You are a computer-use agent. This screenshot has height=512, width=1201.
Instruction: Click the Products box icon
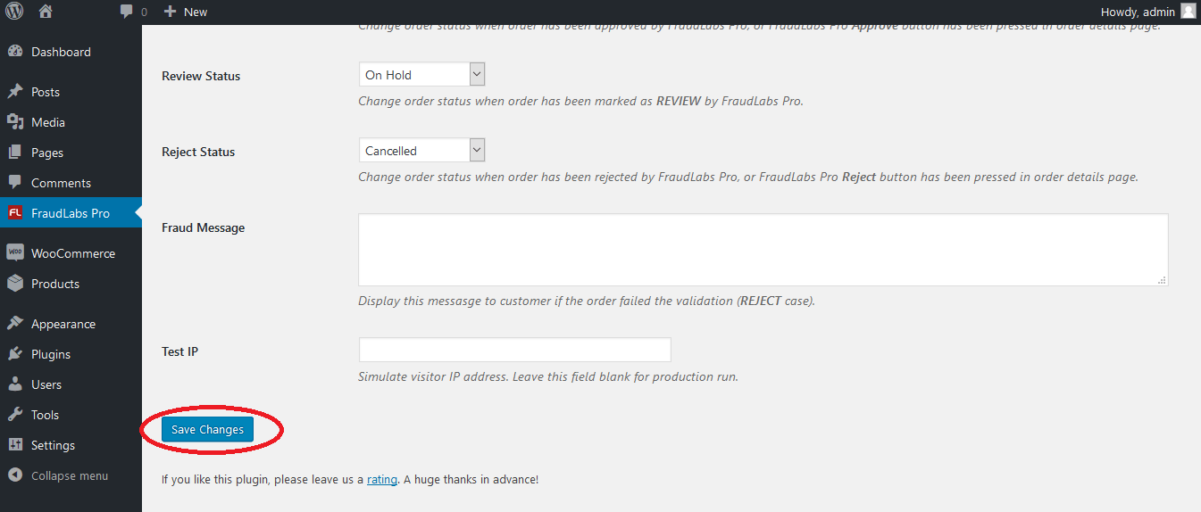(14, 284)
